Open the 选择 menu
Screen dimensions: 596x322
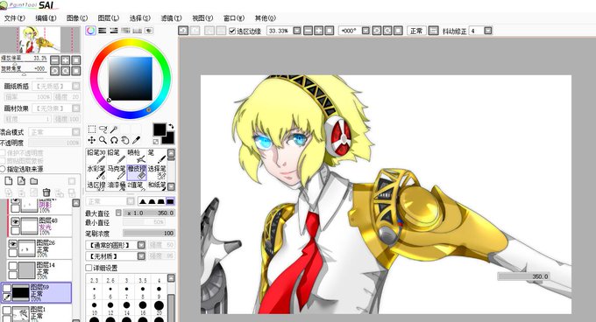140,17
